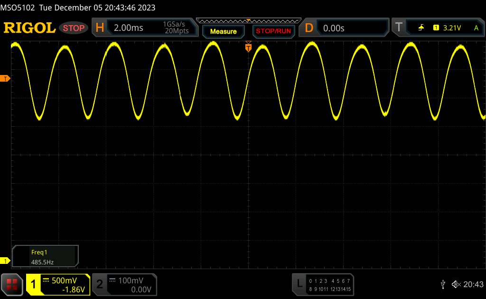Toggle channel 2 button
The image size is (486, 299).
point(100,284)
